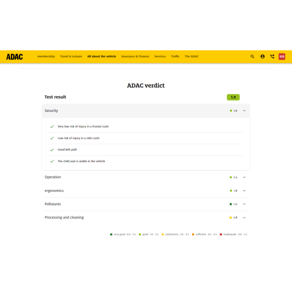The image size is (292, 292).
Task: Click the red SOS button
Action: pyautogui.click(x=282, y=57)
